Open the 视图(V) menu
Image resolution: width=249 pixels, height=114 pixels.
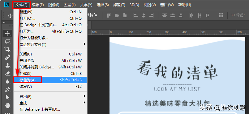[x=149, y=5]
